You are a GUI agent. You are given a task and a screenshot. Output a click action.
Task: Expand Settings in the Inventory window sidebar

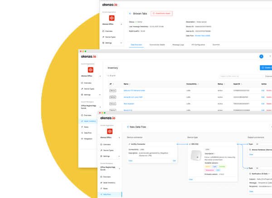click(x=100, y=95)
